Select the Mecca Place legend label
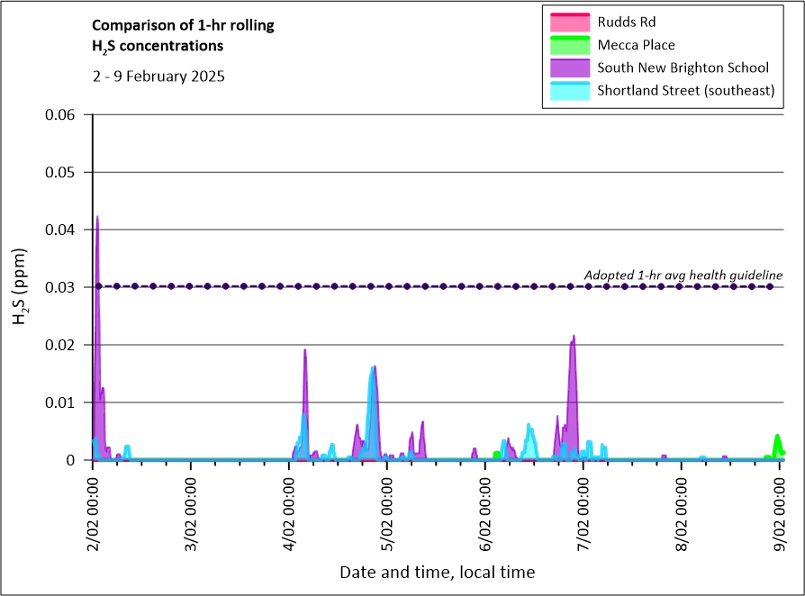This screenshot has width=805, height=596. [x=636, y=45]
